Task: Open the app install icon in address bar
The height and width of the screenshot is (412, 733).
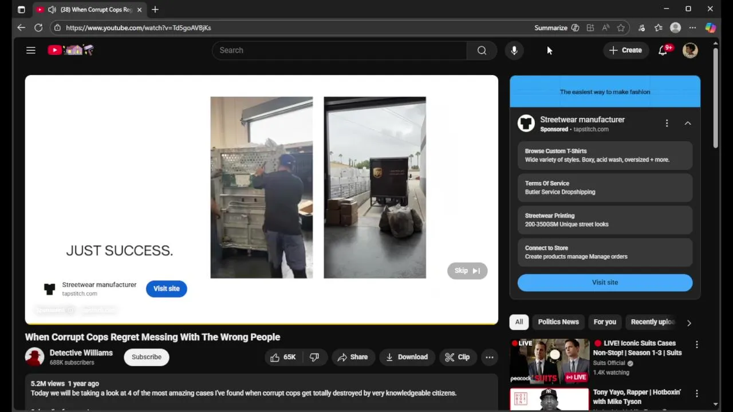Action: point(590,27)
